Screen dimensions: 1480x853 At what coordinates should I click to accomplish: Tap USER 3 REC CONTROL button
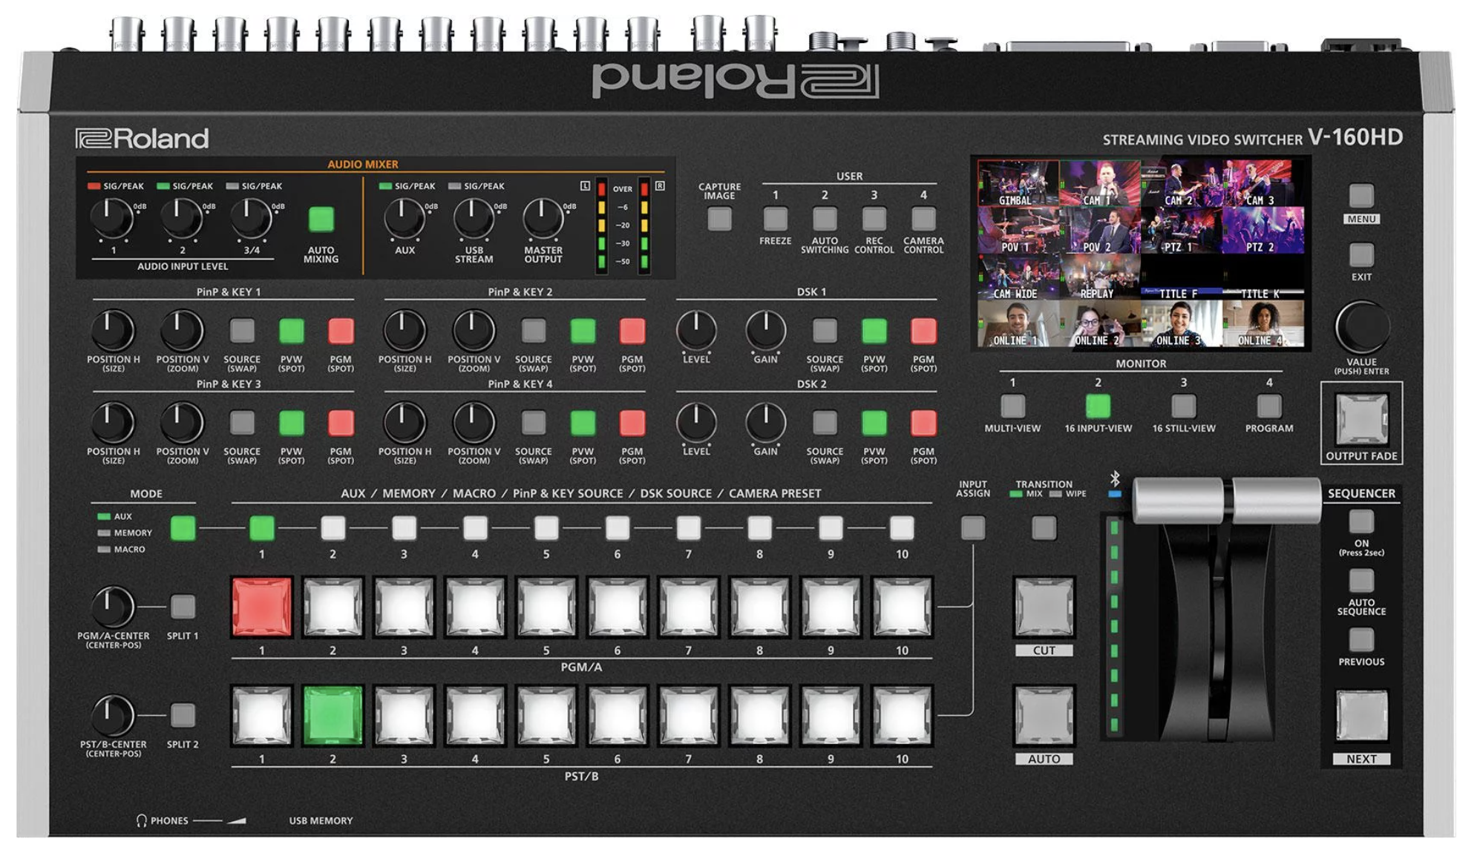[x=874, y=219]
